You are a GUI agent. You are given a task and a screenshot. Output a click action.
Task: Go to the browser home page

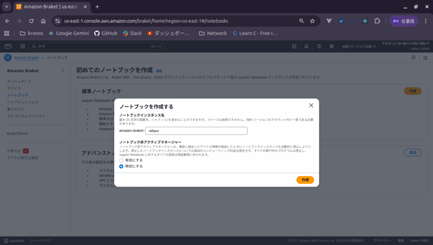(44, 21)
